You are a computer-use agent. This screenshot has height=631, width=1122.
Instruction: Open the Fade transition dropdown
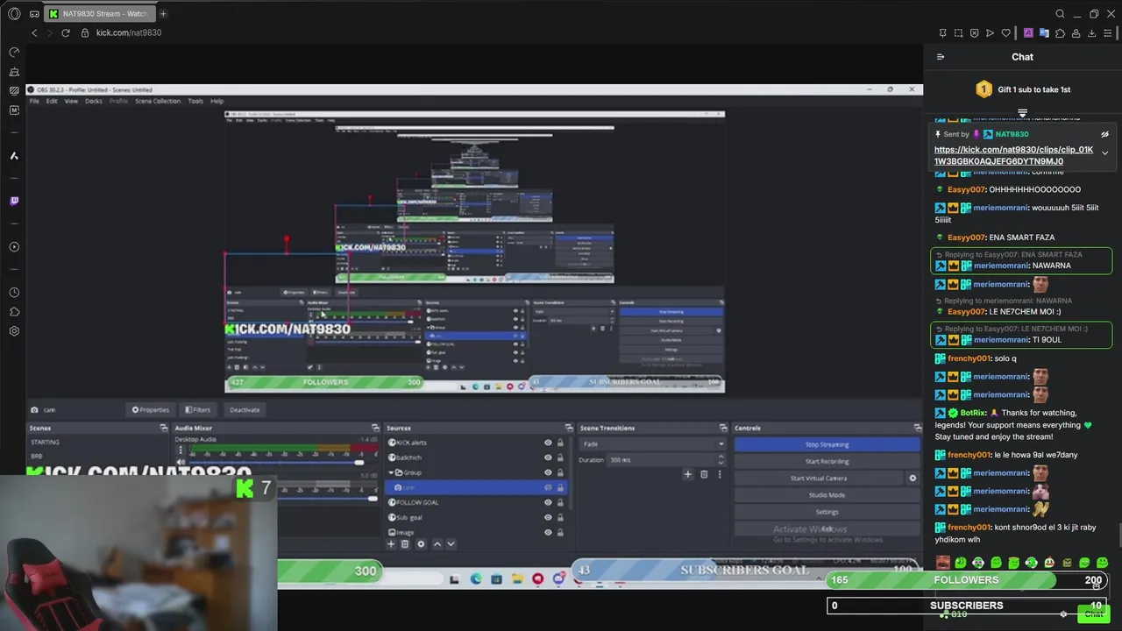click(x=653, y=443)
